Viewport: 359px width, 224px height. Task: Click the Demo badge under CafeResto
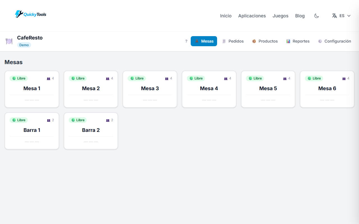[24, 45]
